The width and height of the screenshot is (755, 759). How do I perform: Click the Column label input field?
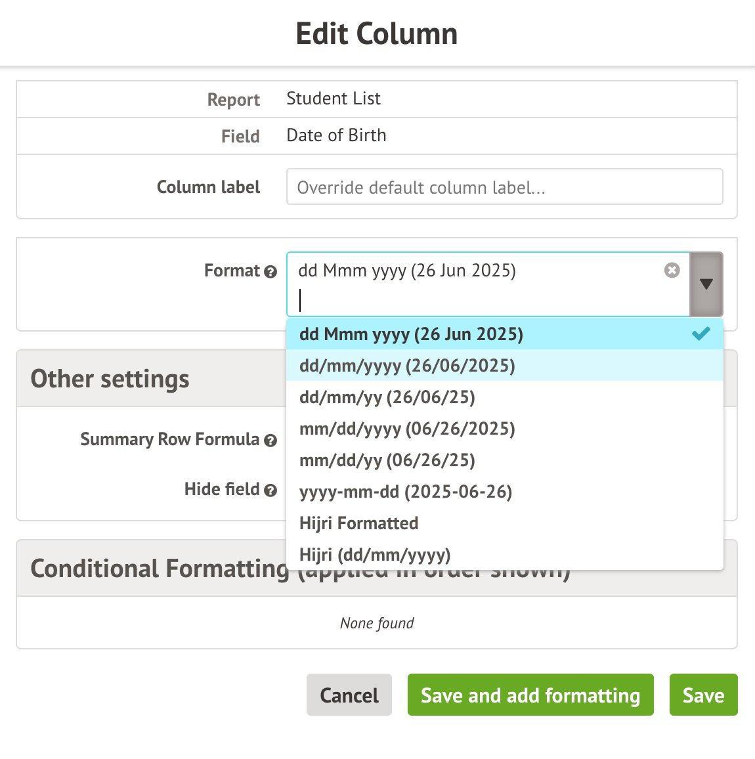(504, 187)
